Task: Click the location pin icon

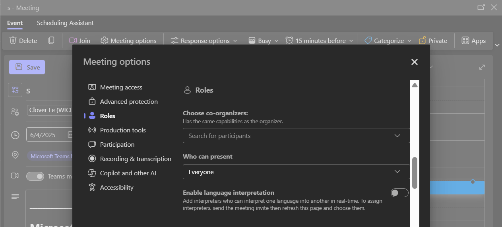Action: (15, 155)
